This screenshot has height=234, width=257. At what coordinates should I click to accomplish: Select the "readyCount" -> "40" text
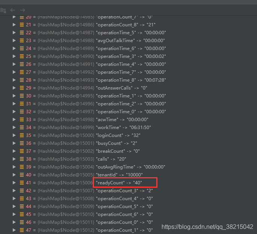pos(119,182)
